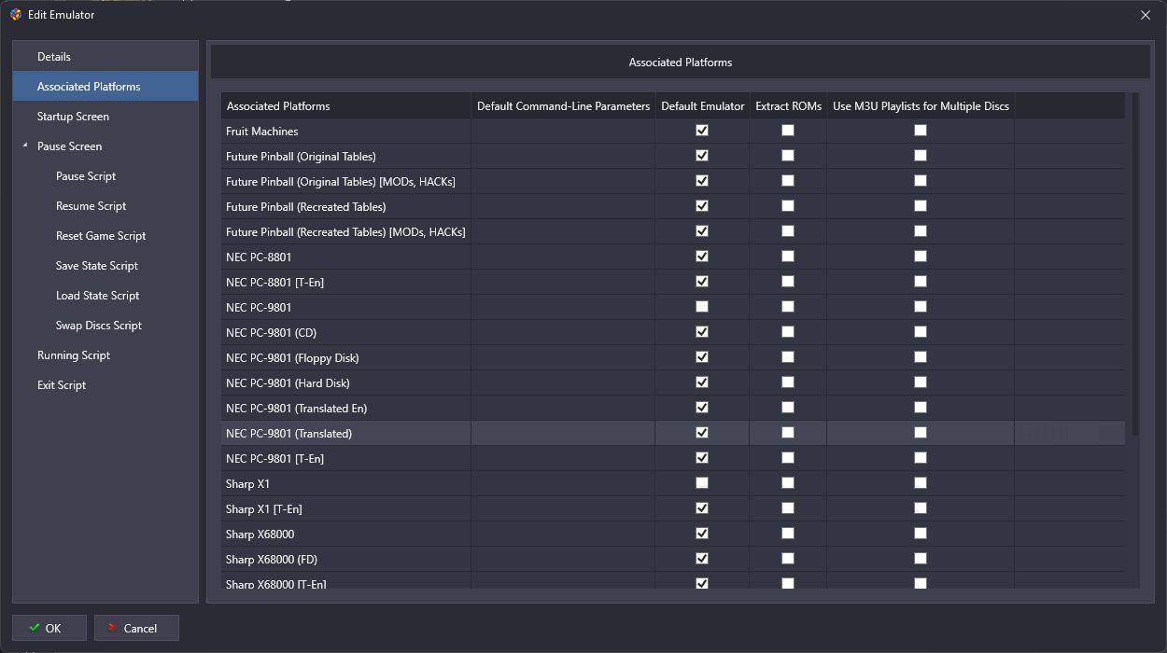Edit command-line parameters for Fruit Machines

pos(563,131)
